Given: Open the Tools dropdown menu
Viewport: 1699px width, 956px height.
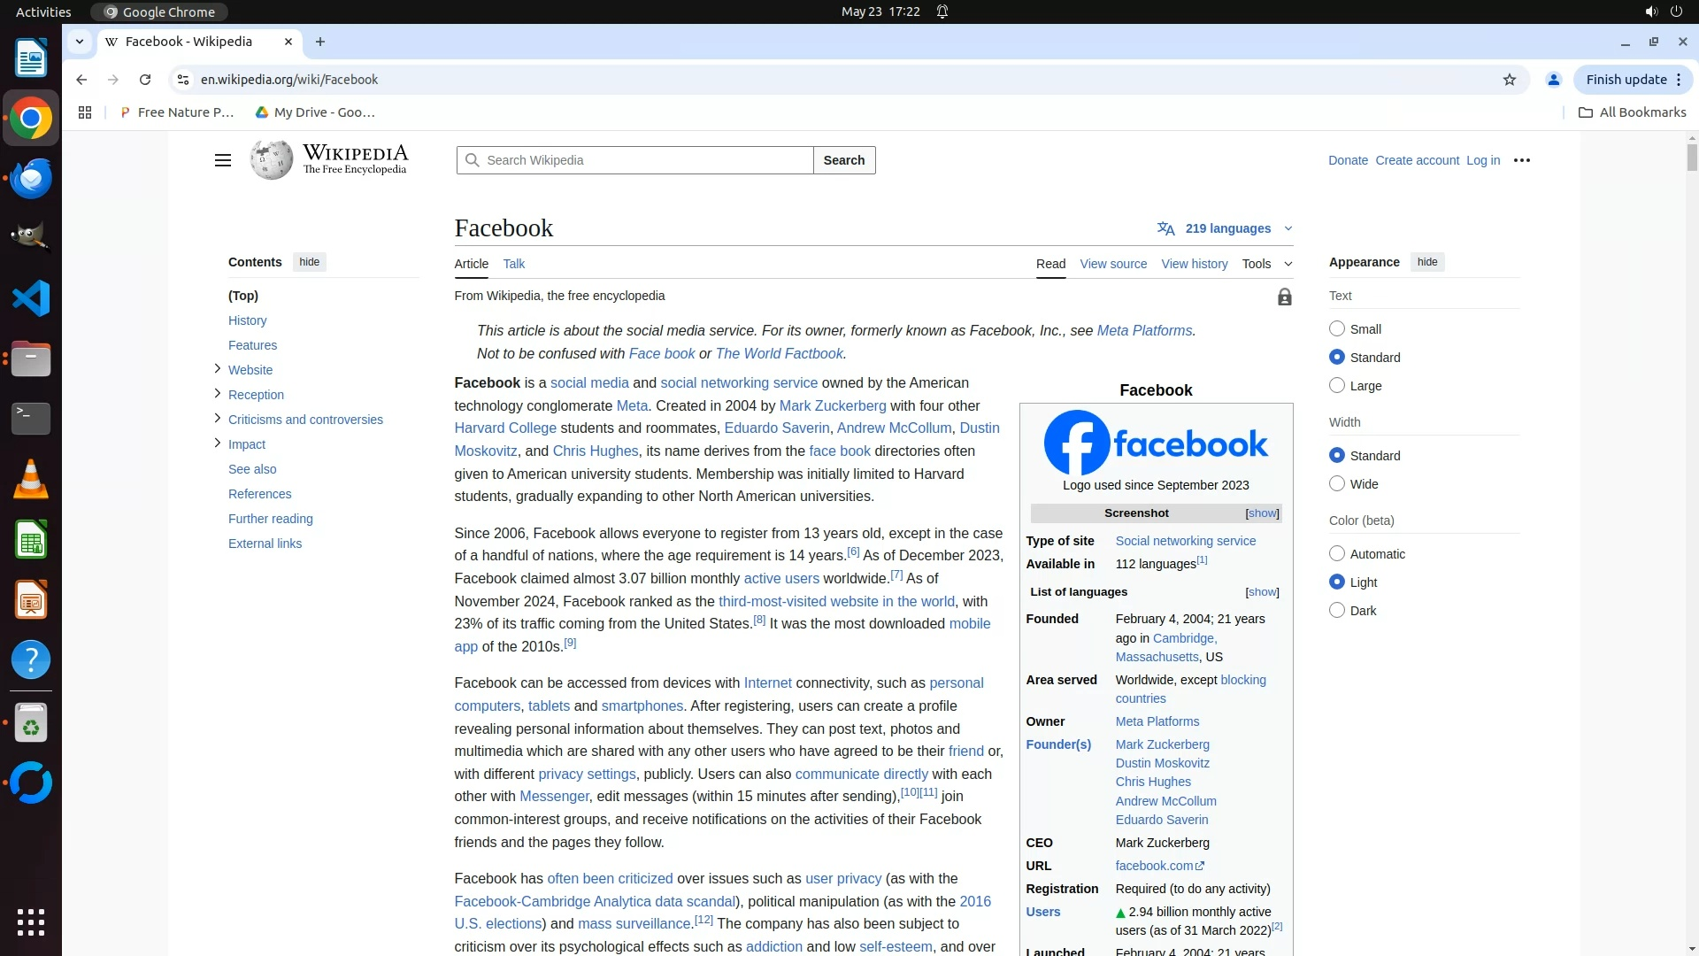Looking at the screenshot, I should click(x=1266, y=264).
